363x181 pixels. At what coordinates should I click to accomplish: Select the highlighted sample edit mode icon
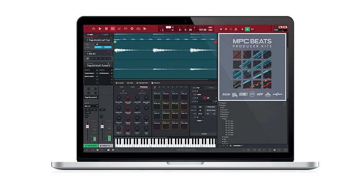click(x=113, y=29)
